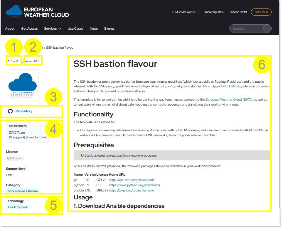Open the Events page
Image resolution: width=283 pixels, height=229 pixels.
coord(110,28)
